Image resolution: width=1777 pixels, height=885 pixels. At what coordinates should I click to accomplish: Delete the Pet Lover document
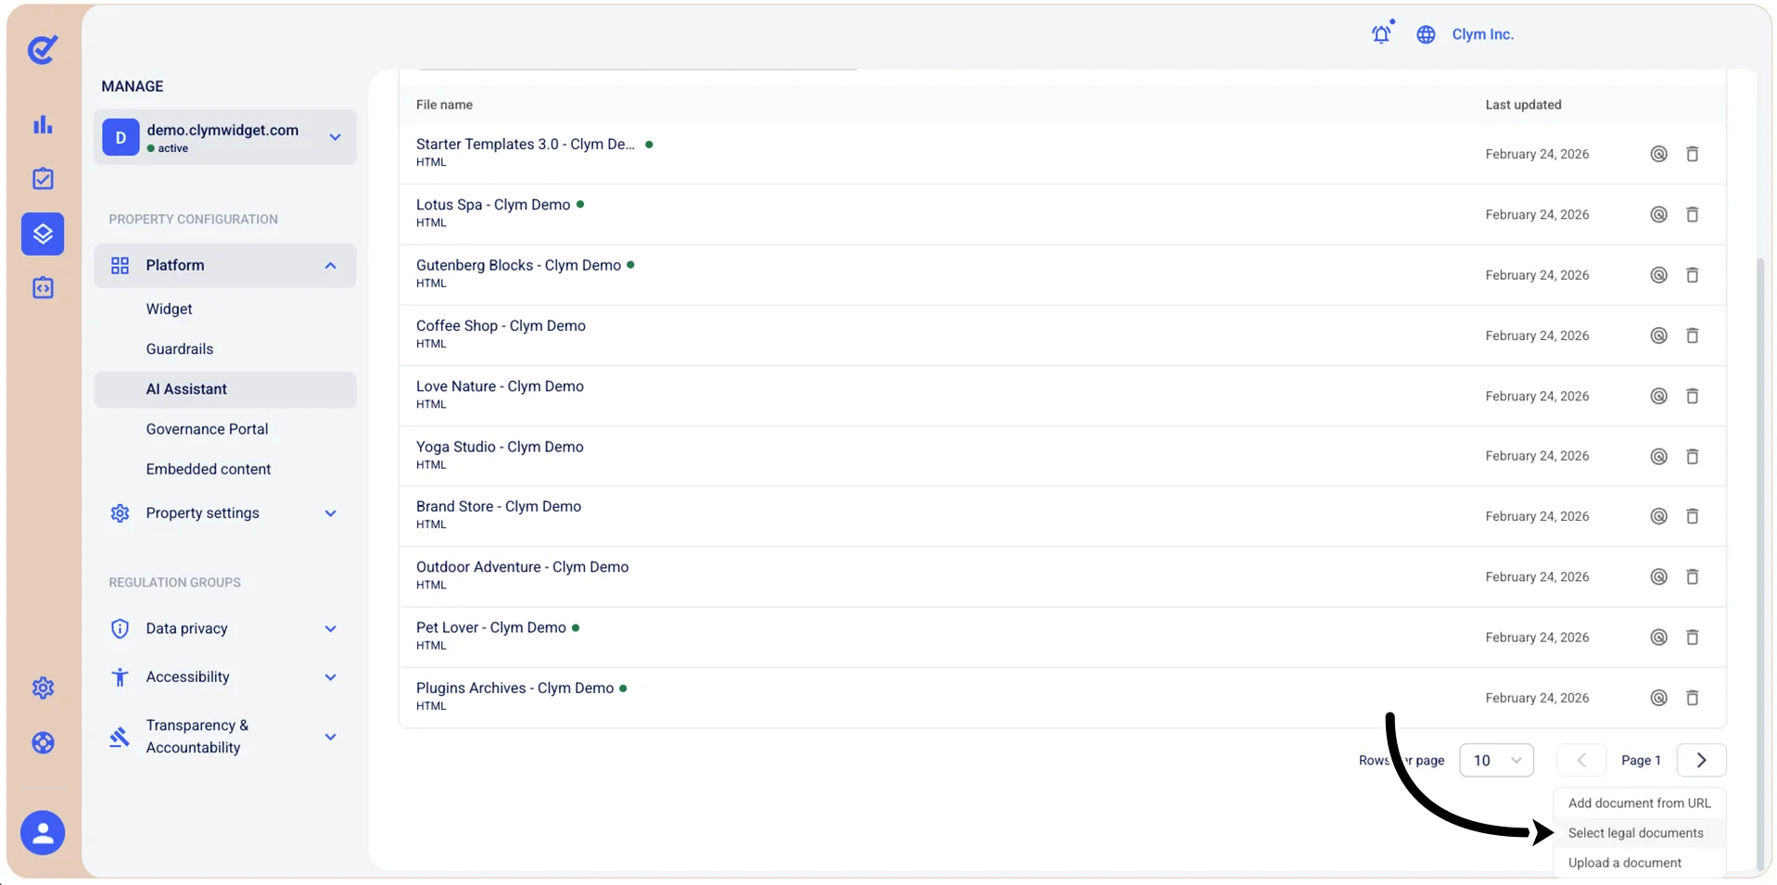tap(1692, 638)
